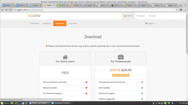Image resolution: width=188 pixels, height=105 pixels.
Task: Click the briefcase icon above For Professionals
Action: pyautogui.click(x=121, y=57)
